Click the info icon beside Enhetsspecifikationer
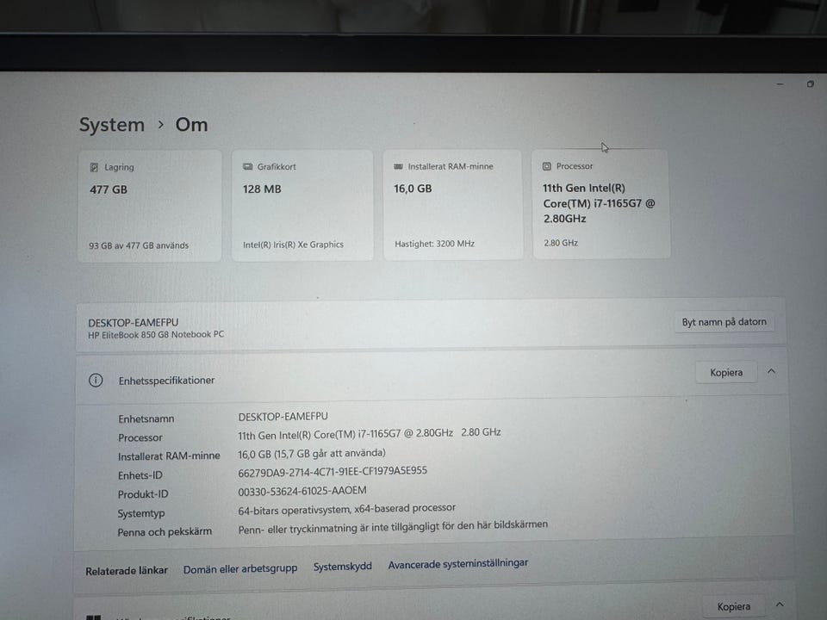The height and width of the screenshot is (620, 827). (x=96, y=380)
